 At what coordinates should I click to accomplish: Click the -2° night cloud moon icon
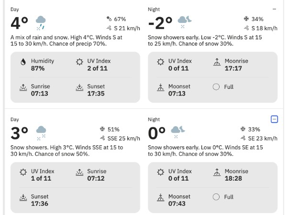(x=185, y=22)
